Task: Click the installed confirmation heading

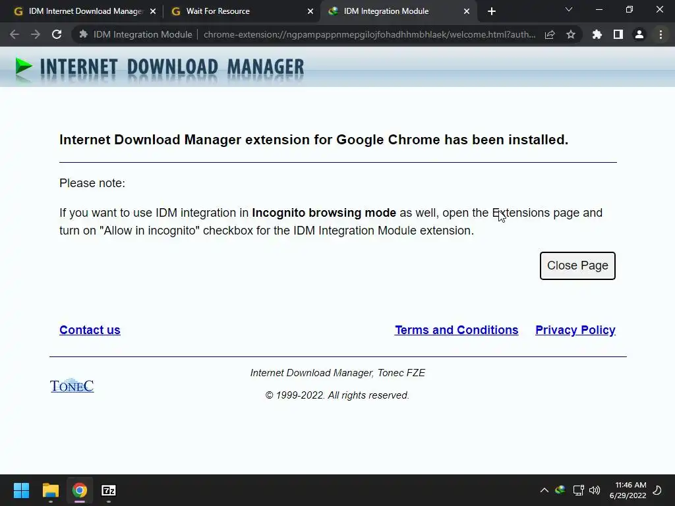Action: (x=314, y=140)
